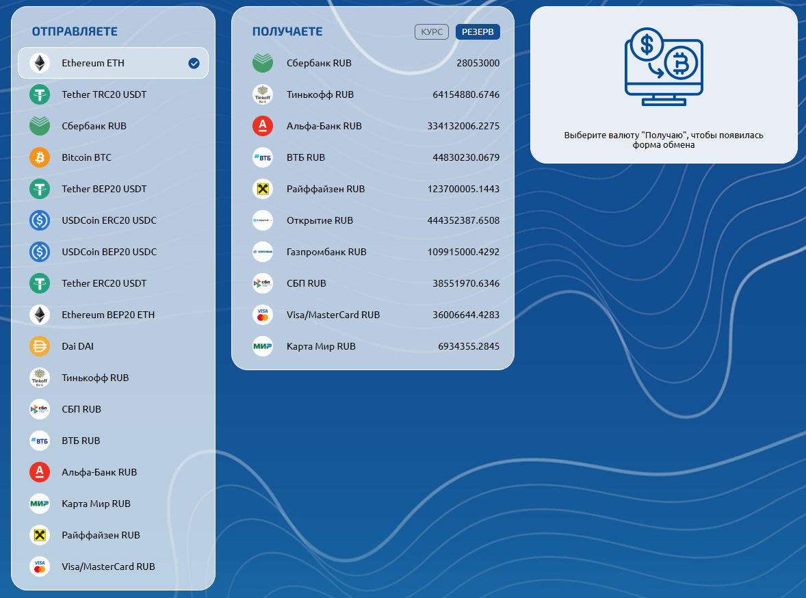Choose Сбербанк RUB label in Получаете

(x=320, y=63)
